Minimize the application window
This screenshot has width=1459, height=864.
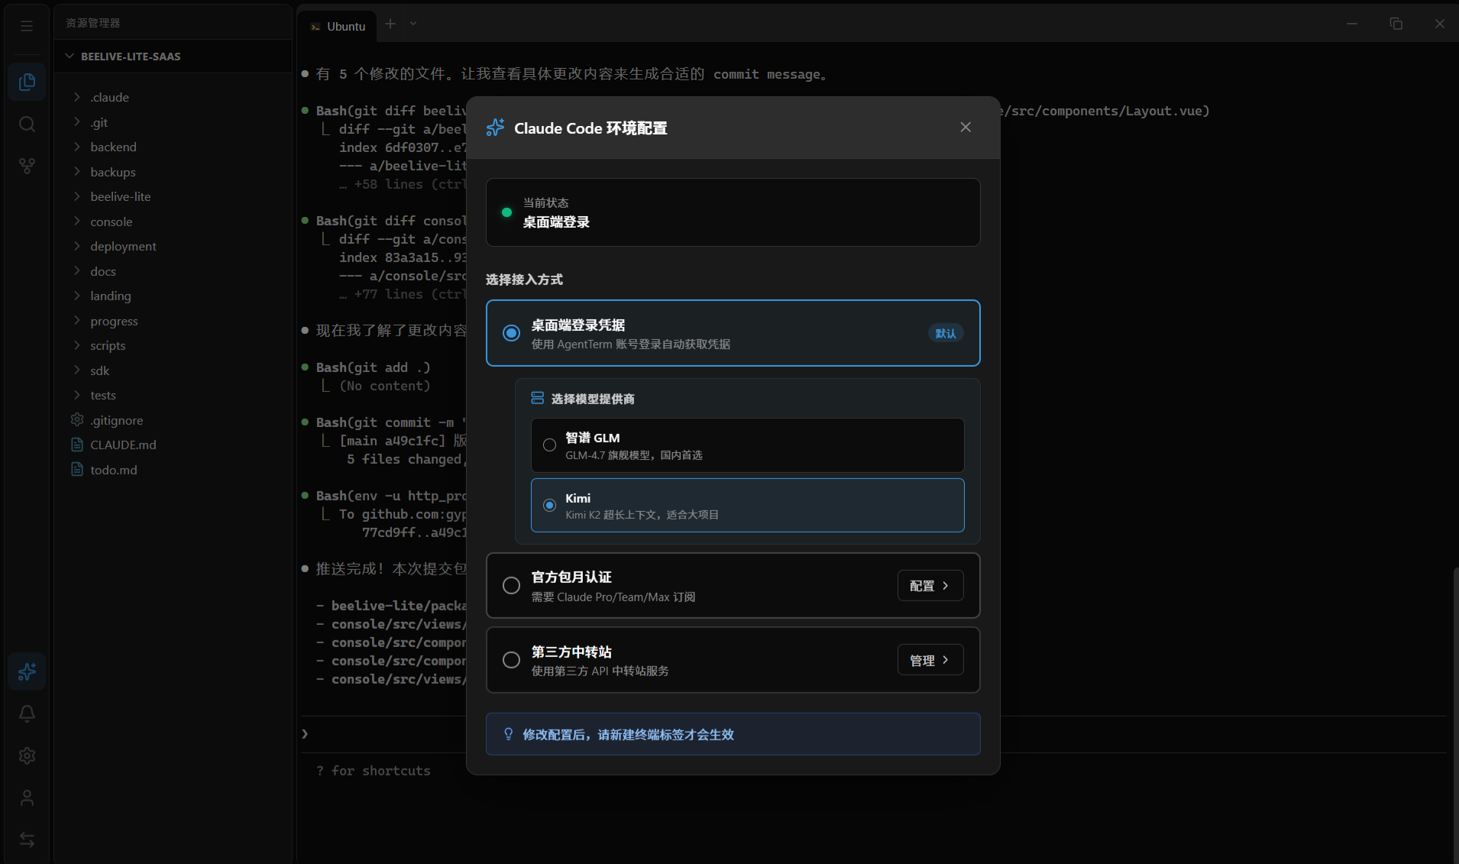tap(1352, 24)
